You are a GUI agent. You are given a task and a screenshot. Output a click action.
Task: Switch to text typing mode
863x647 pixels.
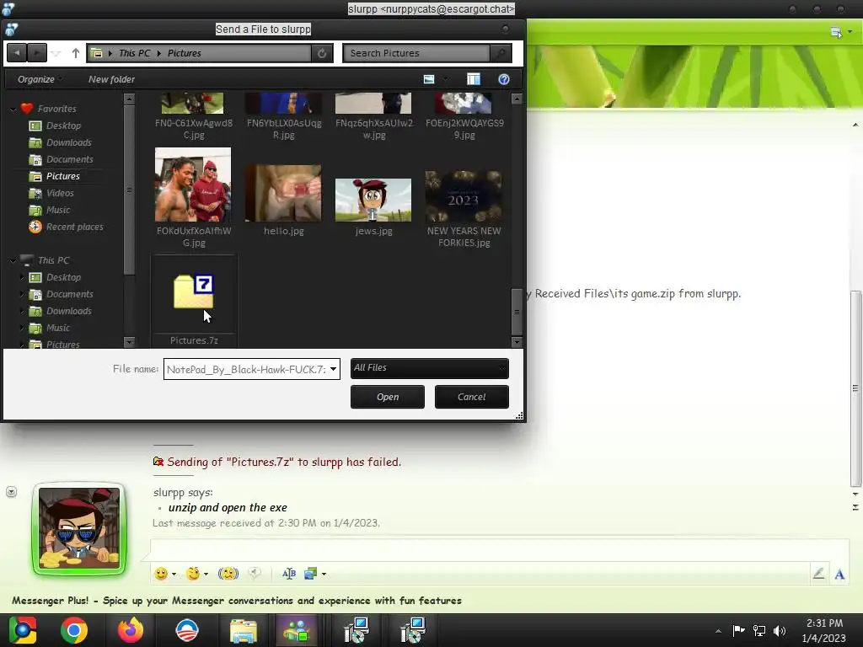tap(839, 575)
